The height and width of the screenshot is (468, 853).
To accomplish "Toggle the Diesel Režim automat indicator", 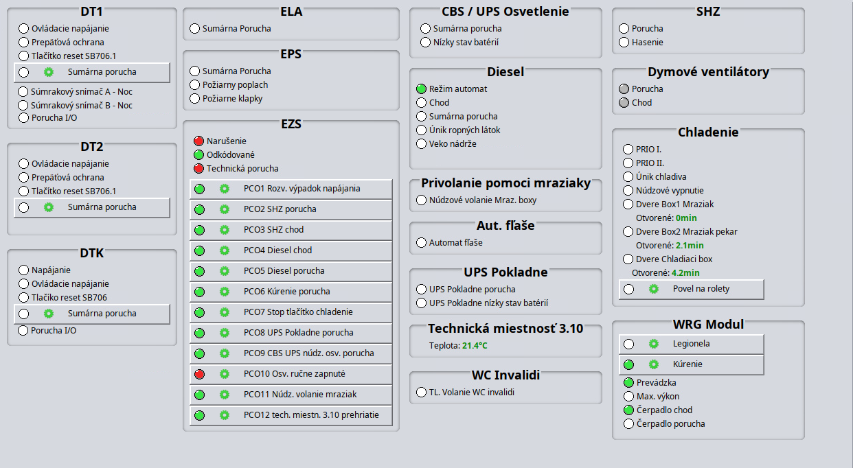I will (x=422, y=89).
